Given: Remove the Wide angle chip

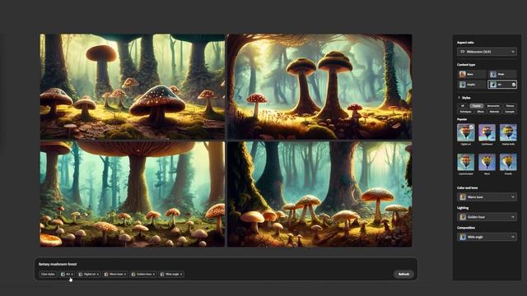Looking at the screenshot, I should coord(181,274).
